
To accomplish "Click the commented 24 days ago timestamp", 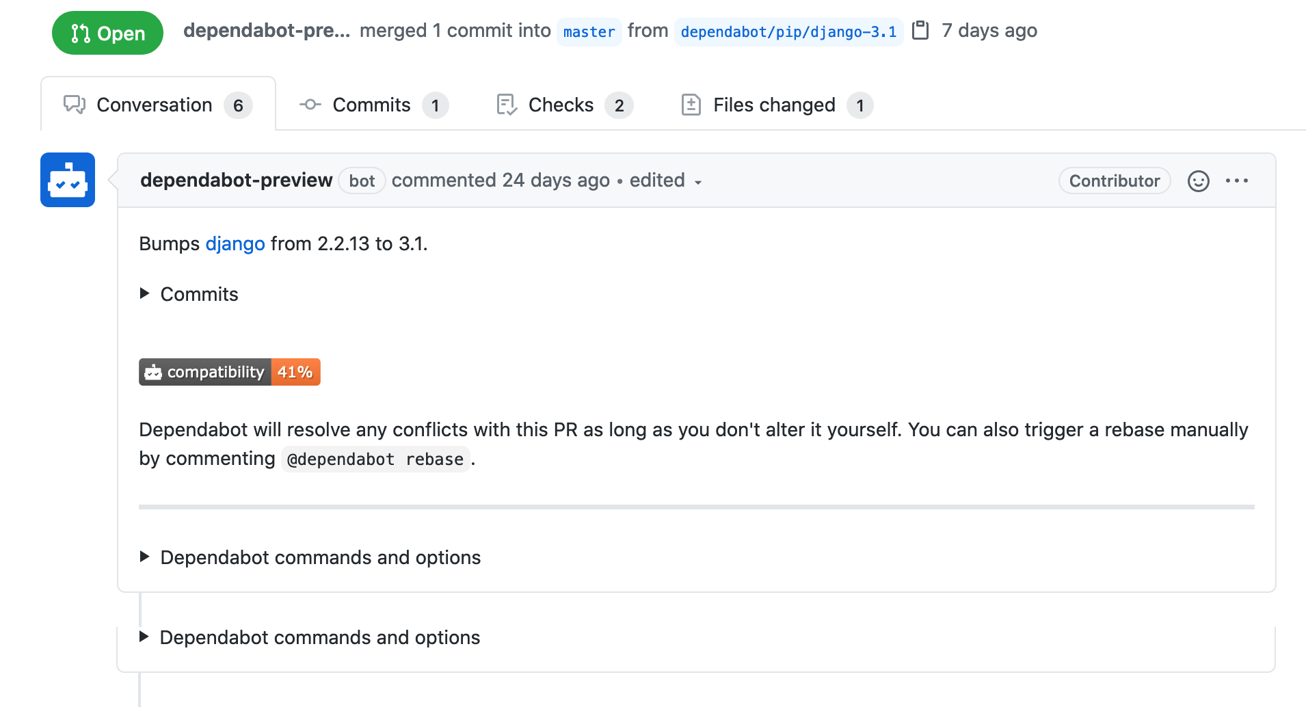I will click(501, 180).
